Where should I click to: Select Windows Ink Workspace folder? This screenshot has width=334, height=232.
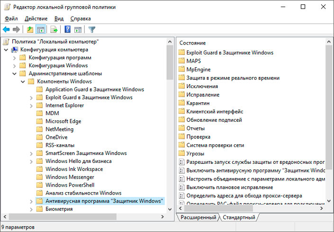74,169
